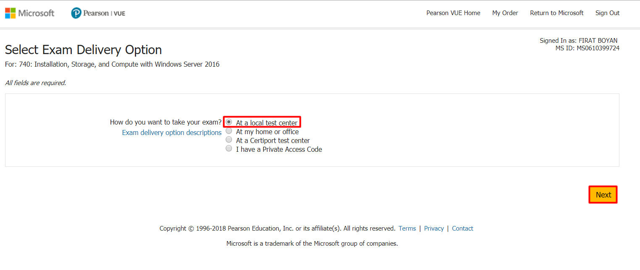
Task: Select 'At a Certiport test center' radio option
Action: click(x=229, y=140)
